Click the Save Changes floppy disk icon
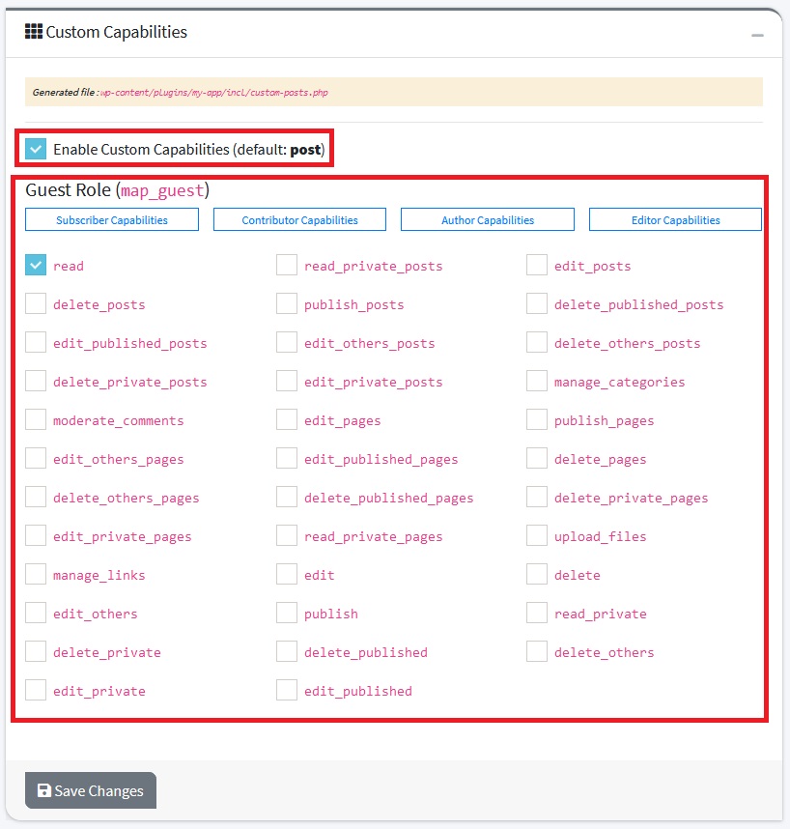The image size is (790, 829). (x=43, y=791)
